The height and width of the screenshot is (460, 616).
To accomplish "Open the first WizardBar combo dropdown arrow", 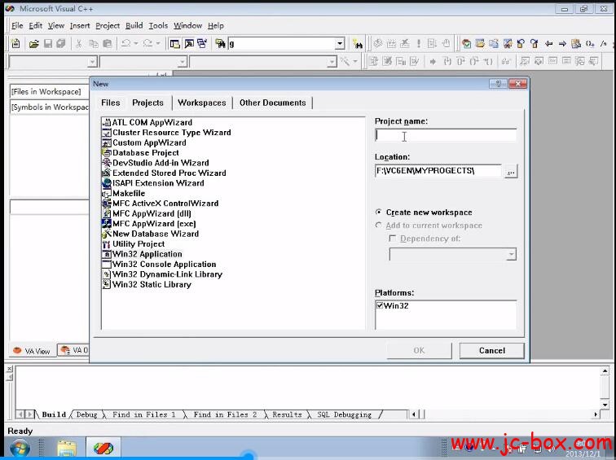I will 92,62.
